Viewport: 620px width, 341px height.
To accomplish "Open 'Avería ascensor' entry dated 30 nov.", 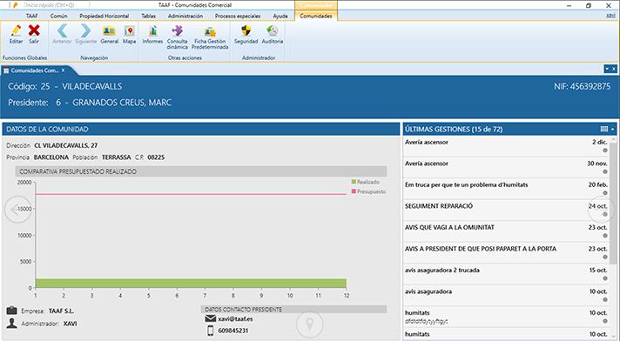I will [507, 167].
